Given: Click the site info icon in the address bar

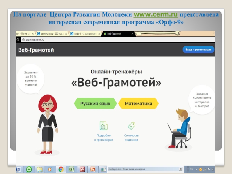Looking at the screenshot, I should point(23,40).
